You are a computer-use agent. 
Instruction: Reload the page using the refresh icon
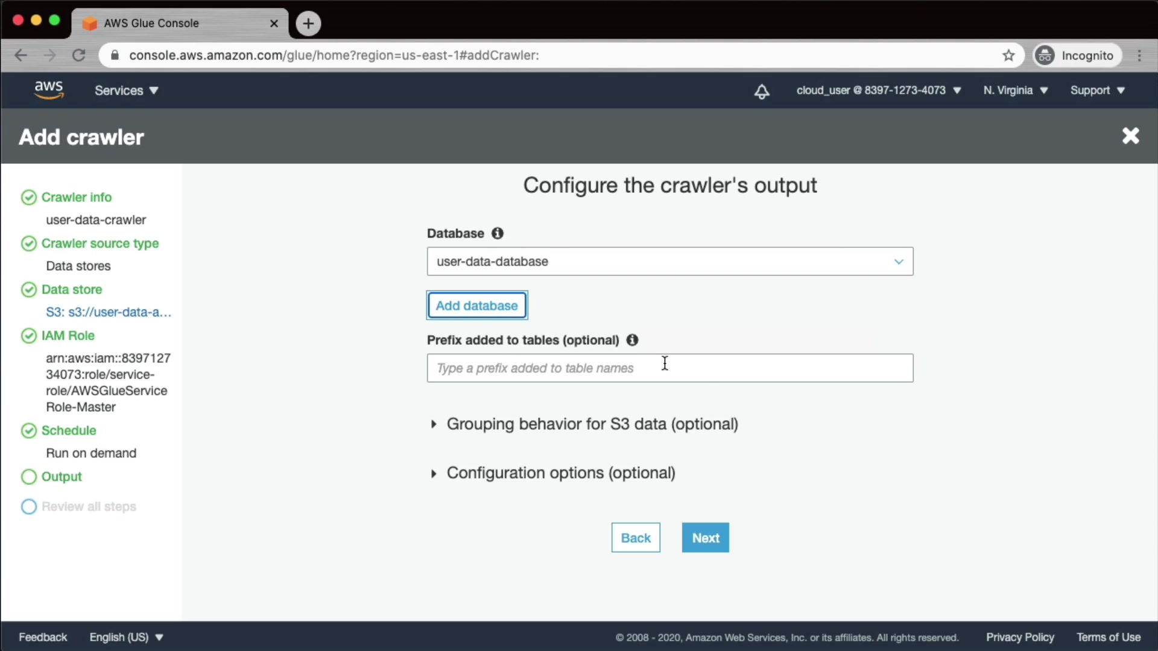click(79, 55)
